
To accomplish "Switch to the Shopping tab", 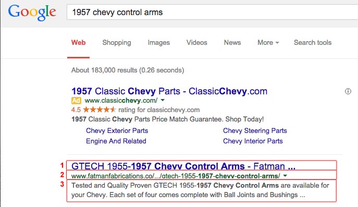I will (x=117, y=43).
